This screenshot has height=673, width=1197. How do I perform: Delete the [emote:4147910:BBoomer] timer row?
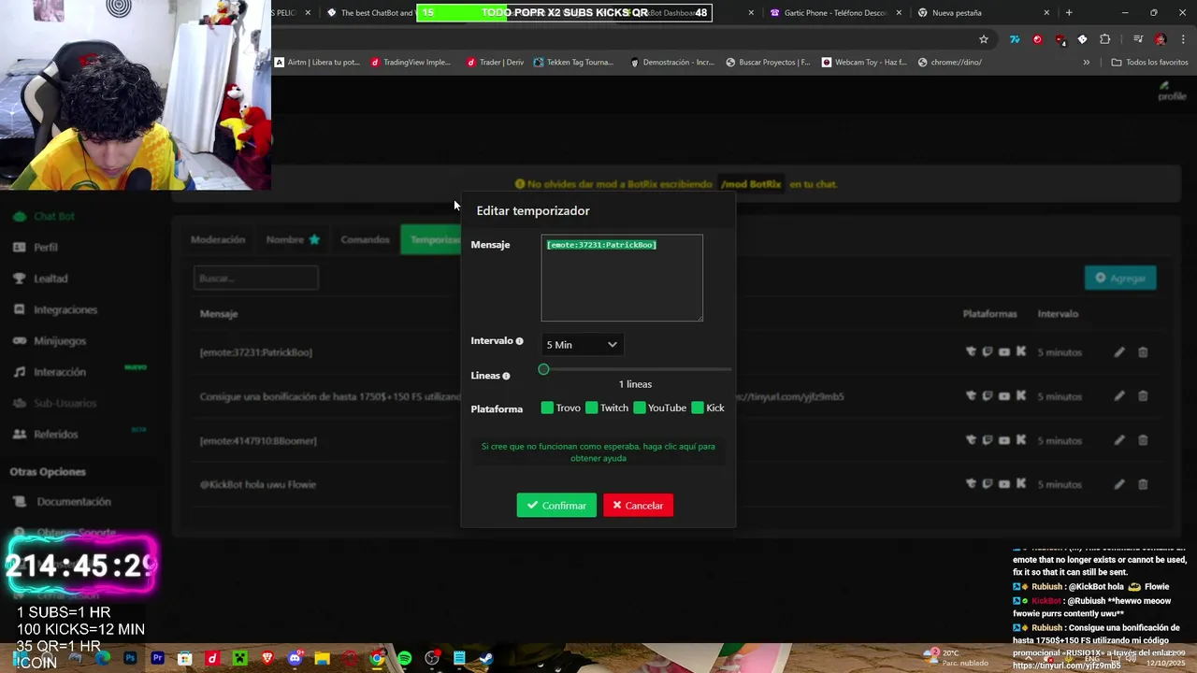click(1143, 440)
